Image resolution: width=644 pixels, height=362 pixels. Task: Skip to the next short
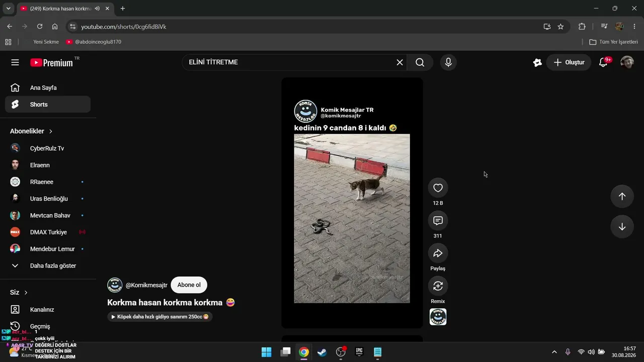pos(622,227)
